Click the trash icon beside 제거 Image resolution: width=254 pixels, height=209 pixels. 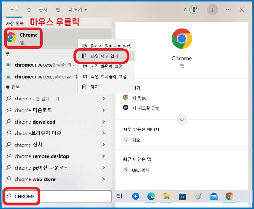84,87
